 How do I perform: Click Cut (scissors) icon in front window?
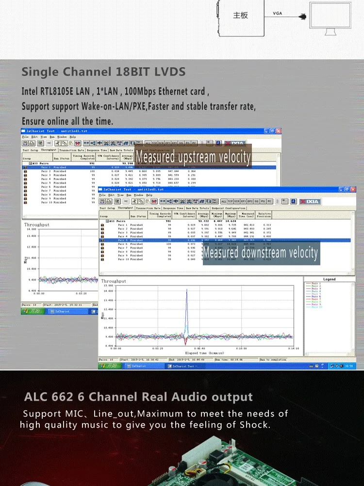[134, 201]
